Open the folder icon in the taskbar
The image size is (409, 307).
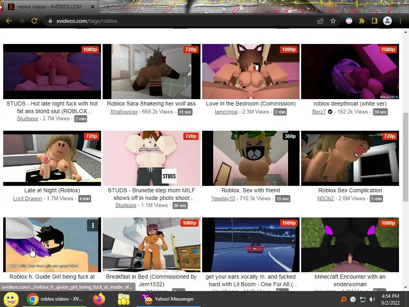124,299
